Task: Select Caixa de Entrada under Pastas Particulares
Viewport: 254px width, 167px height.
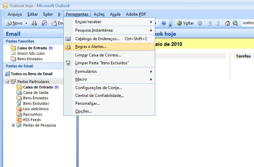Action: click(37, 87)
